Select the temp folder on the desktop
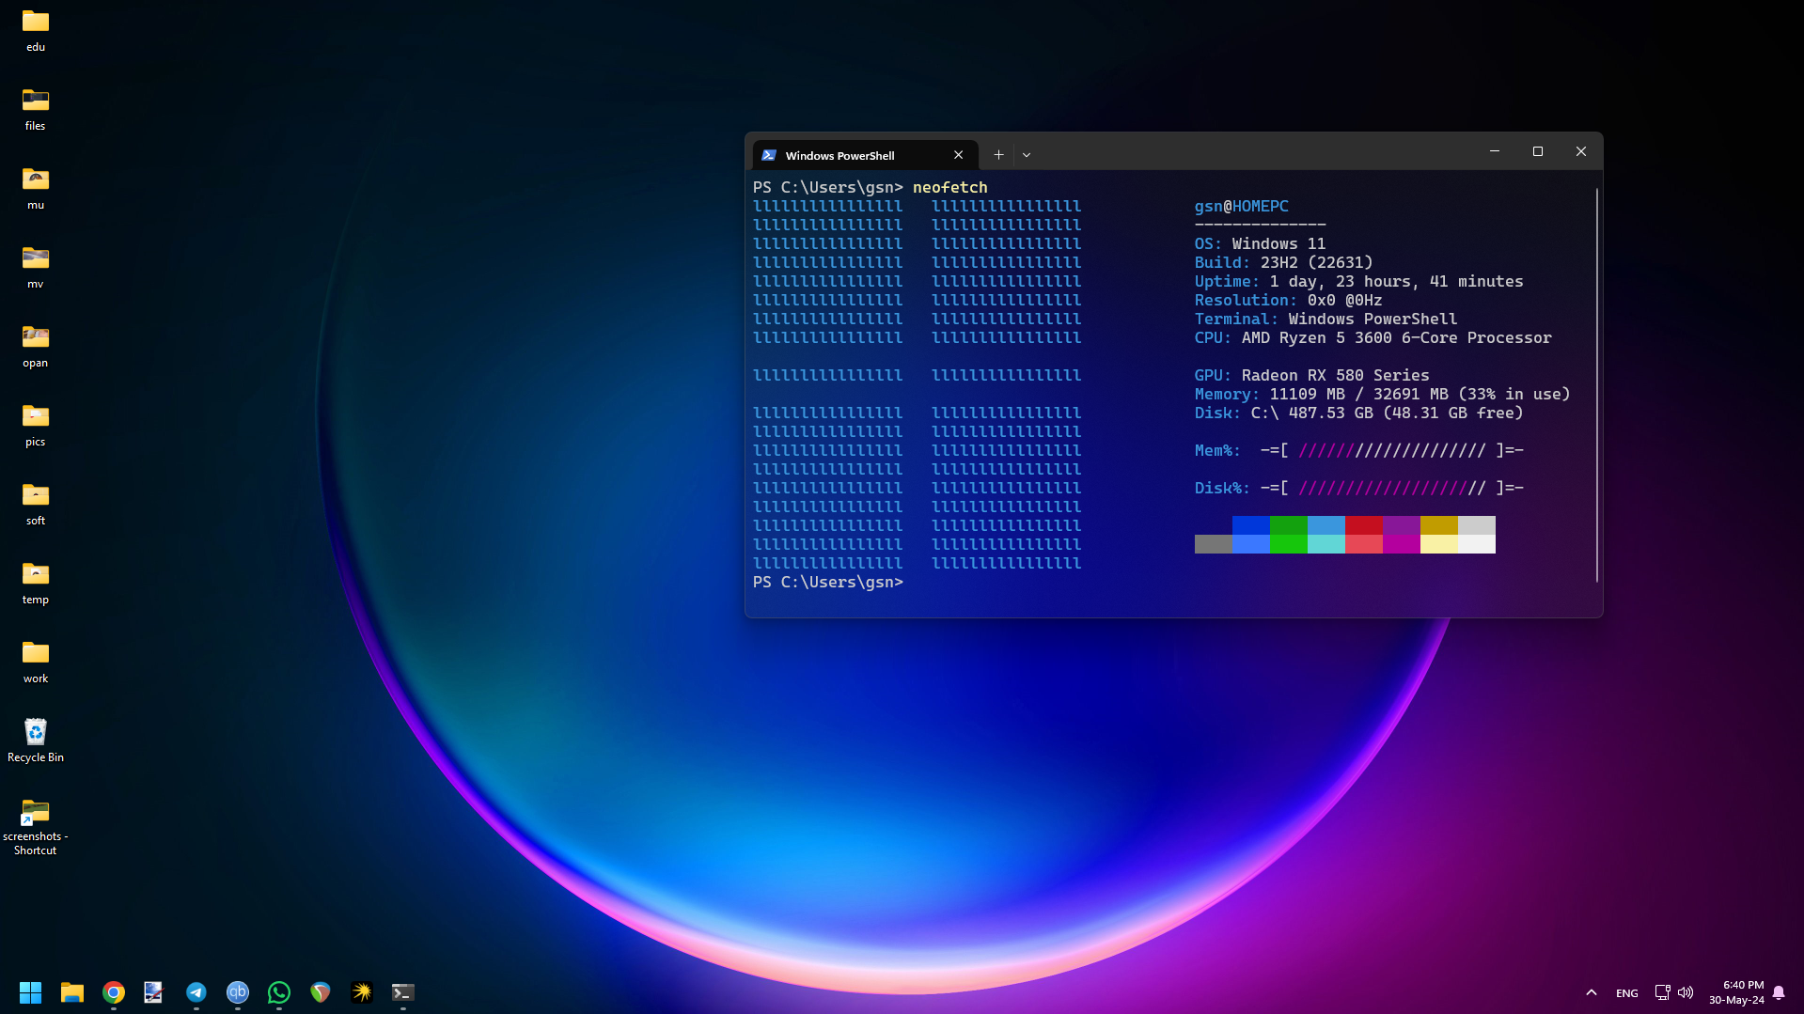 click(36, 583)
